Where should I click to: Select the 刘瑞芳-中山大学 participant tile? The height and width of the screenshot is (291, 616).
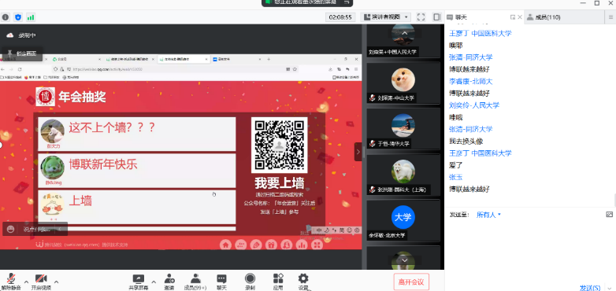tap(403, 83)
